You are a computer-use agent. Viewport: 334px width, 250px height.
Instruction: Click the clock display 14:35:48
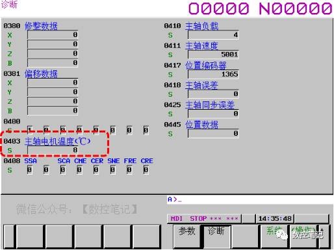click(275, 219)
